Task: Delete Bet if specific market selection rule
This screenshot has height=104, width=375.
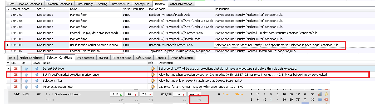Action: (16, 75)
